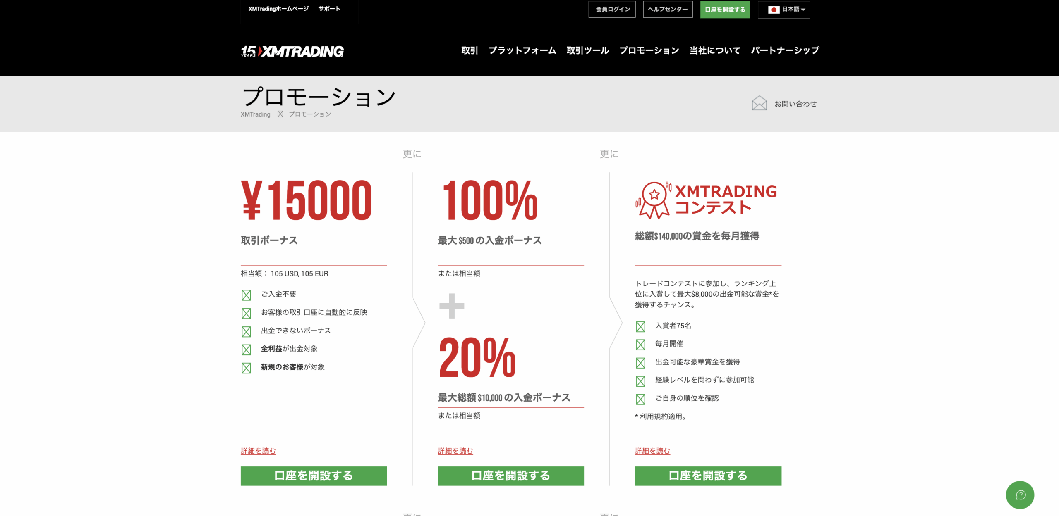Image resolution: width=1059 pixels, height=516 pixels.
Task: Click the gray plus sign icon
Action: (x=452, y=306)
